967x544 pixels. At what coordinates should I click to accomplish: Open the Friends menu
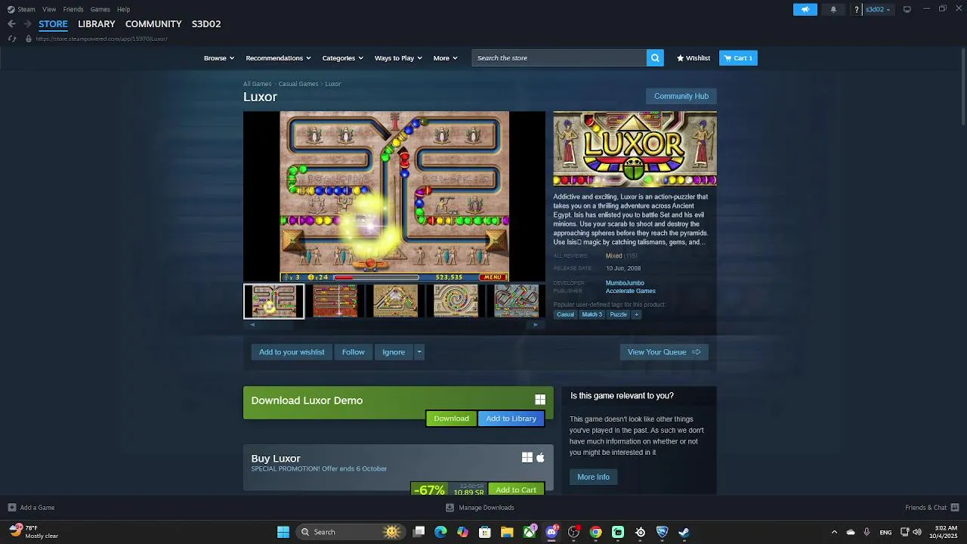(x=73, y=9)
